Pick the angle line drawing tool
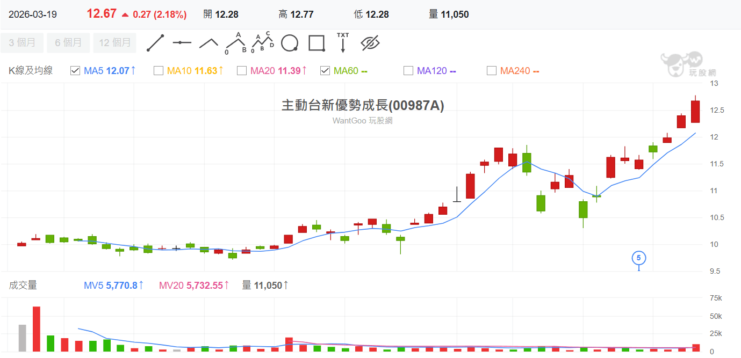This screenshot has height=358, width=741. (208, 42)
